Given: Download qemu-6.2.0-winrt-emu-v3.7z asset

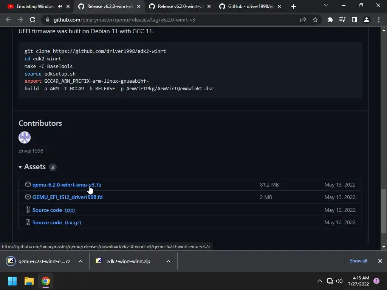Looking at the screenshot, I should pos(67,185).
